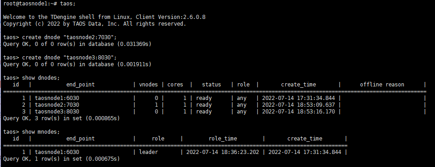Select the query time (0.001911s)
The image size is (435, 167).
pos(134,64)
